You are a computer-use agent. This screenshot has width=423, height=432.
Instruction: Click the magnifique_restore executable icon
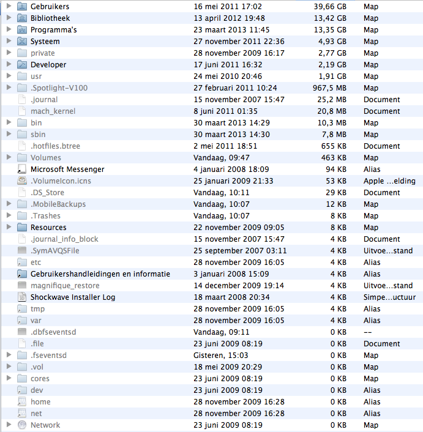point(22,285)
